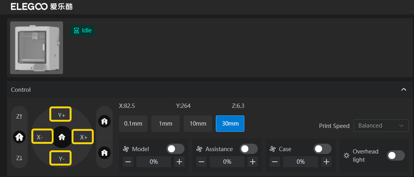The width and height of the screenshot is (414, 177).
Task: Select the 10mm step size
Action: tap(198, 124)
